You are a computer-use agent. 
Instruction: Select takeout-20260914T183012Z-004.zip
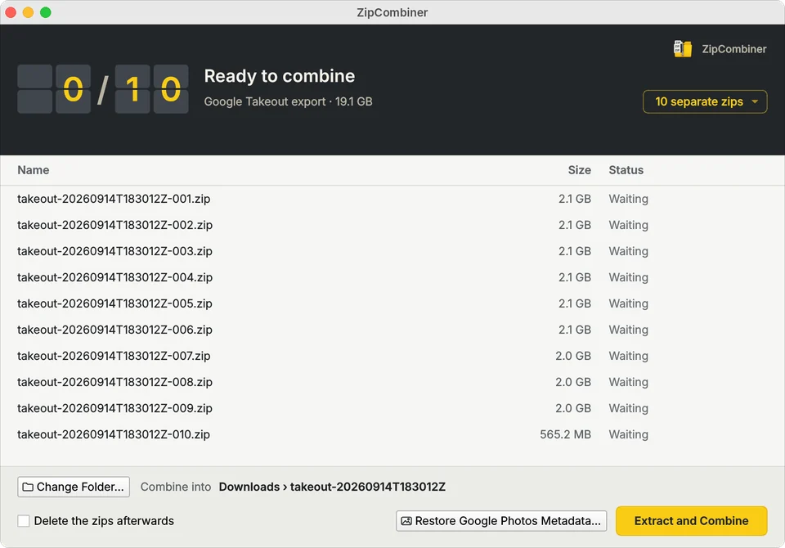point(392,277)
